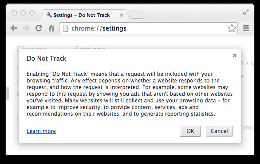Open the Learn more link
Screen dimensions: 260x164
point(41,131)
